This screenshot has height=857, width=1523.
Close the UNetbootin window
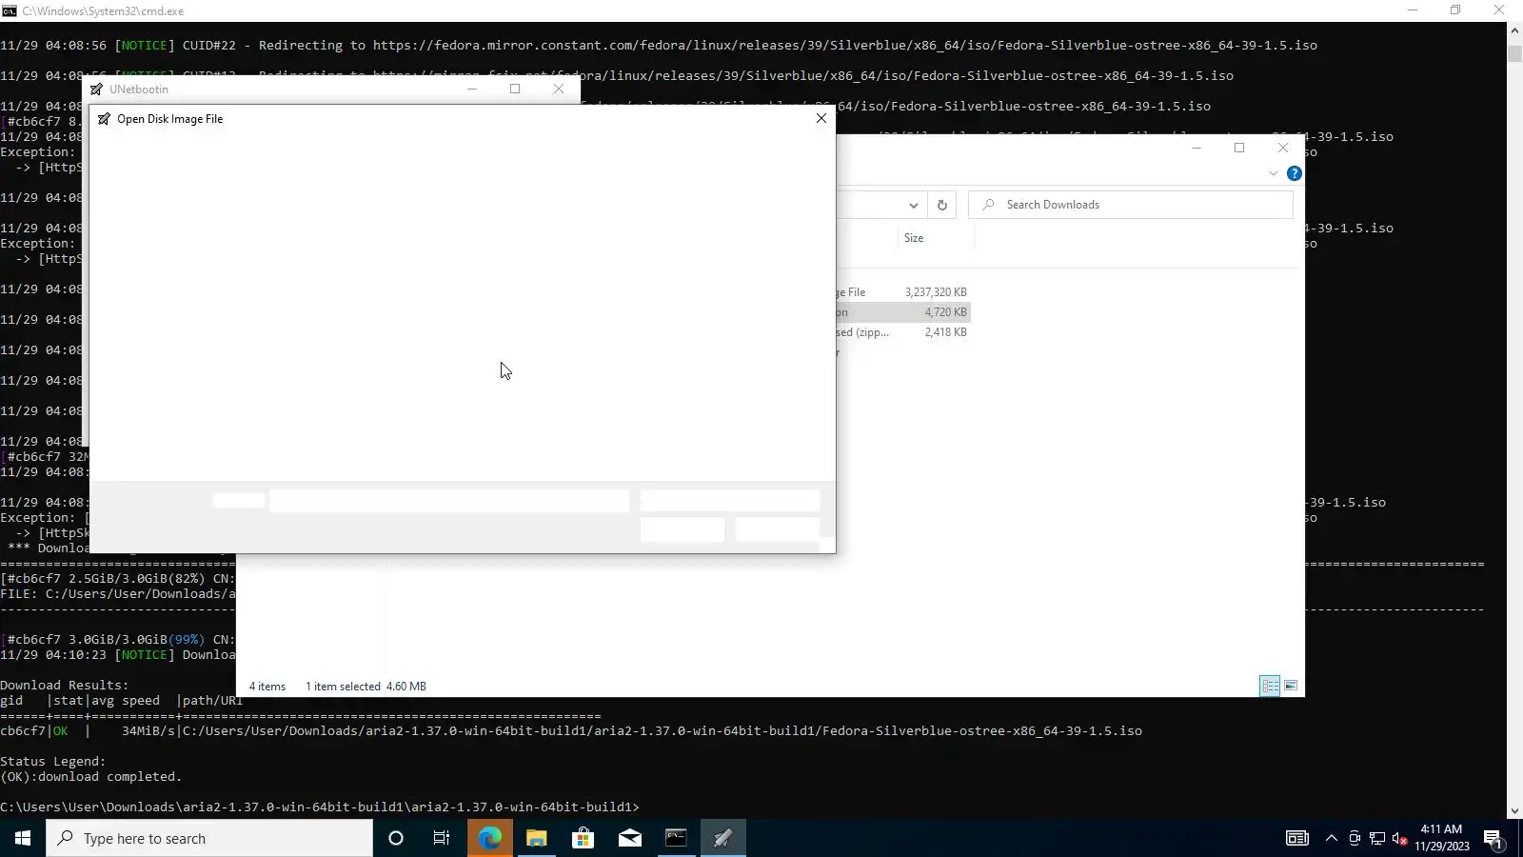pos(559,89)
